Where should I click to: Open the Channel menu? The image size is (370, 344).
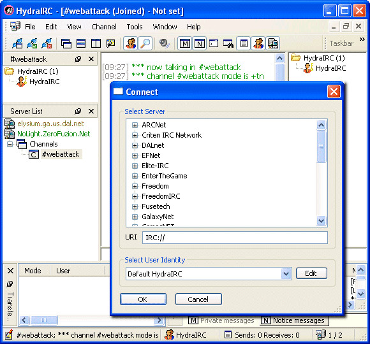click(104, 27)
